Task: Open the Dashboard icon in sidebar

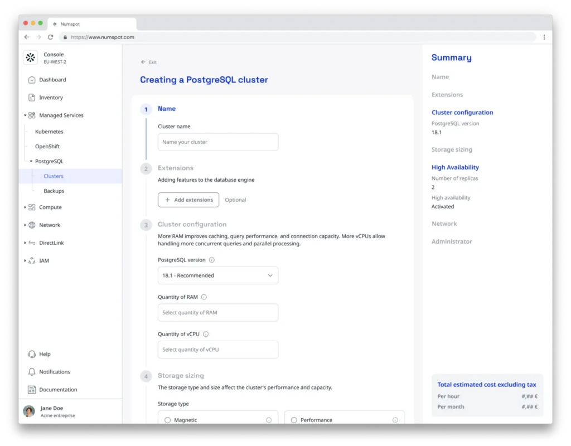Action: 32,80
